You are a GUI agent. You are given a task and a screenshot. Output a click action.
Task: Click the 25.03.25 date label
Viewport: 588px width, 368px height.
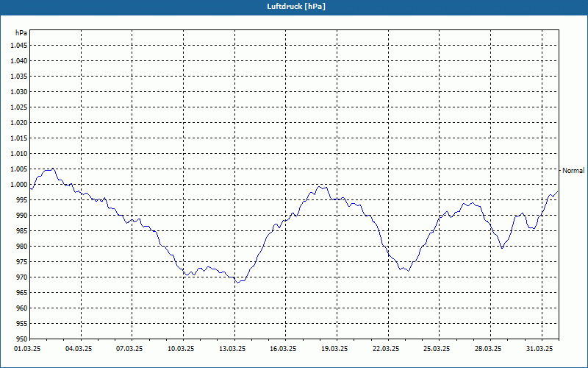click(x=437, y=349)
